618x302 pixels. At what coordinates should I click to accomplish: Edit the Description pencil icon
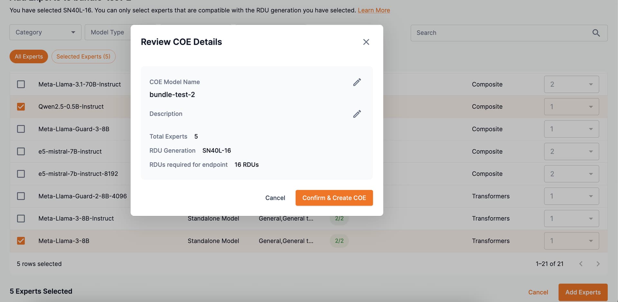pos(357,114)
